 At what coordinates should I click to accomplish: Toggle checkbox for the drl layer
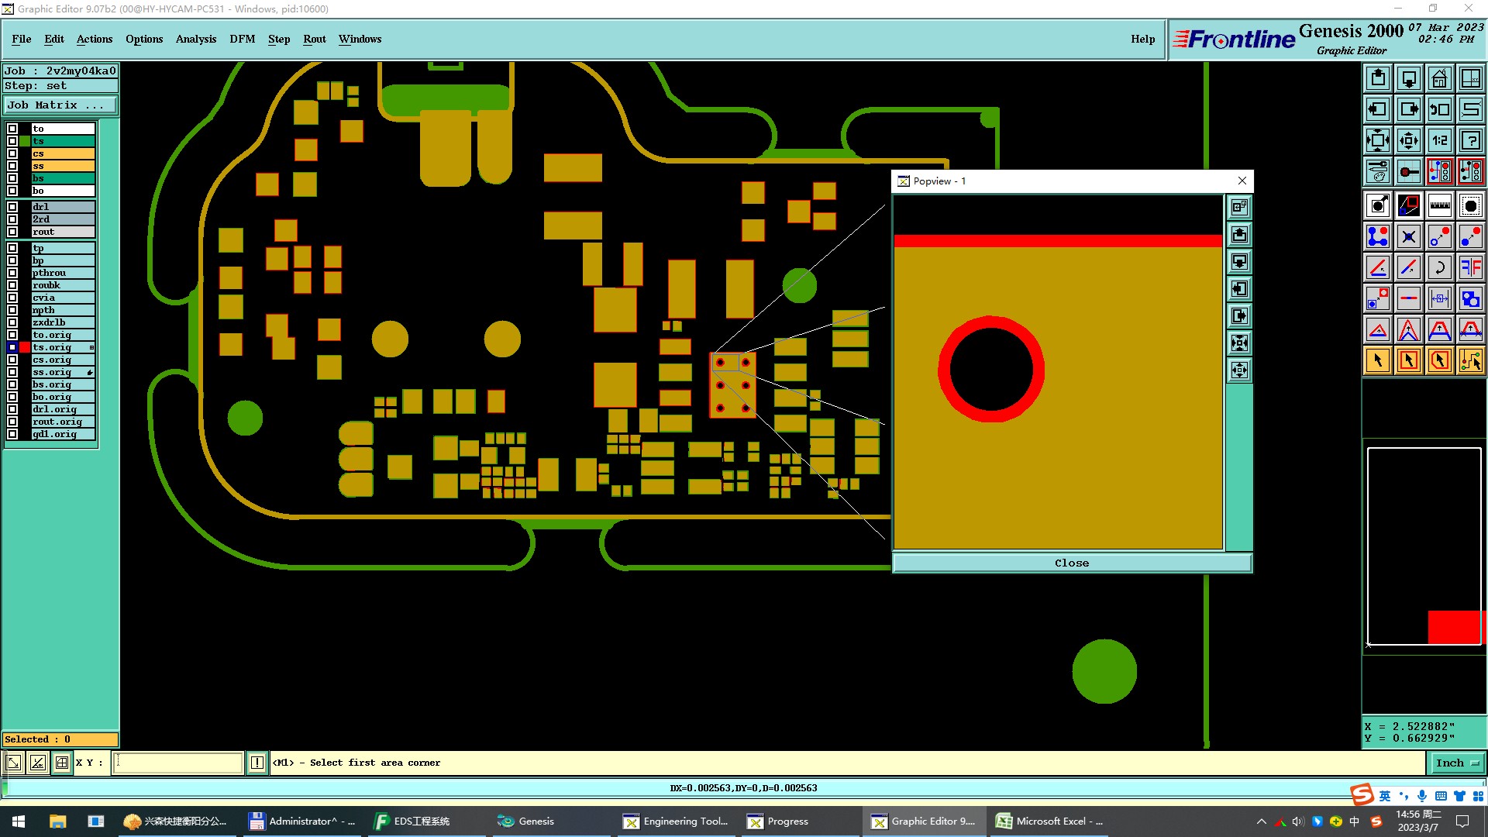[x=12, y=207]
